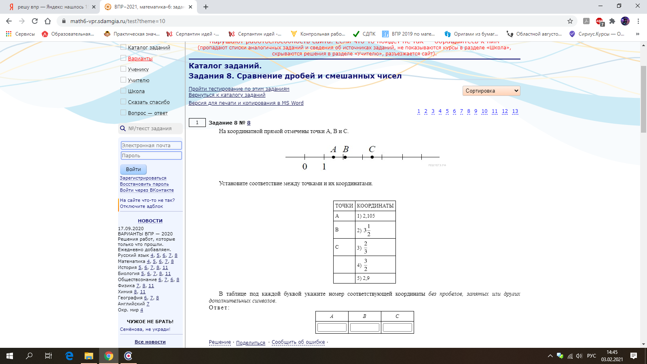This screenshot has width=647, height=364.
Task: Click answer field under B
Action: pos(365,327)
